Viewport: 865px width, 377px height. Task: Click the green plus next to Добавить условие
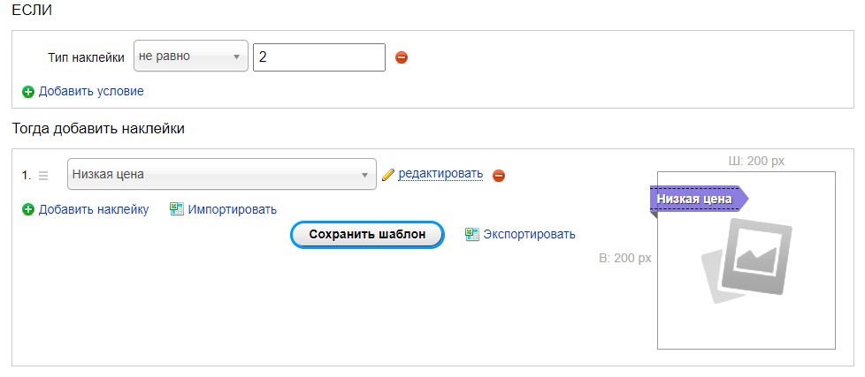(28, 92)
